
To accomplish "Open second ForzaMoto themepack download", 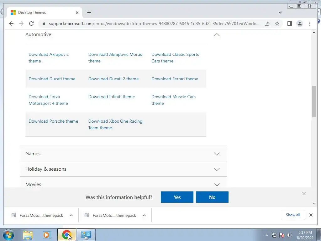I will pyautogui.click(x=110, y=215).
